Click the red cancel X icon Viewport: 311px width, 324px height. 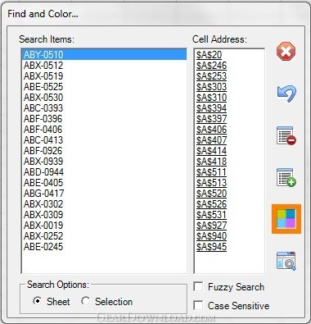pos(286,52)
